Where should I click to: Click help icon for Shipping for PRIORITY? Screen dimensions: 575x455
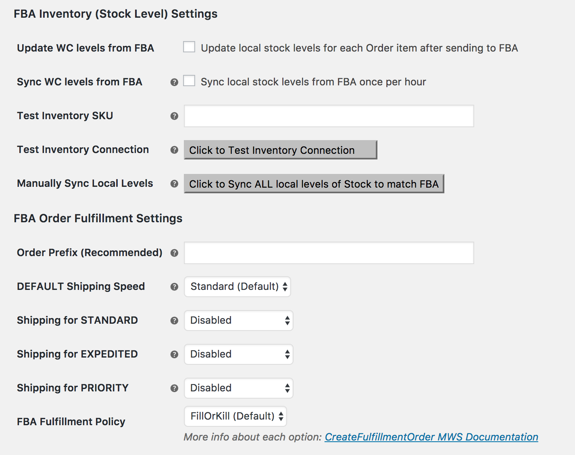[x=174, y=388]
